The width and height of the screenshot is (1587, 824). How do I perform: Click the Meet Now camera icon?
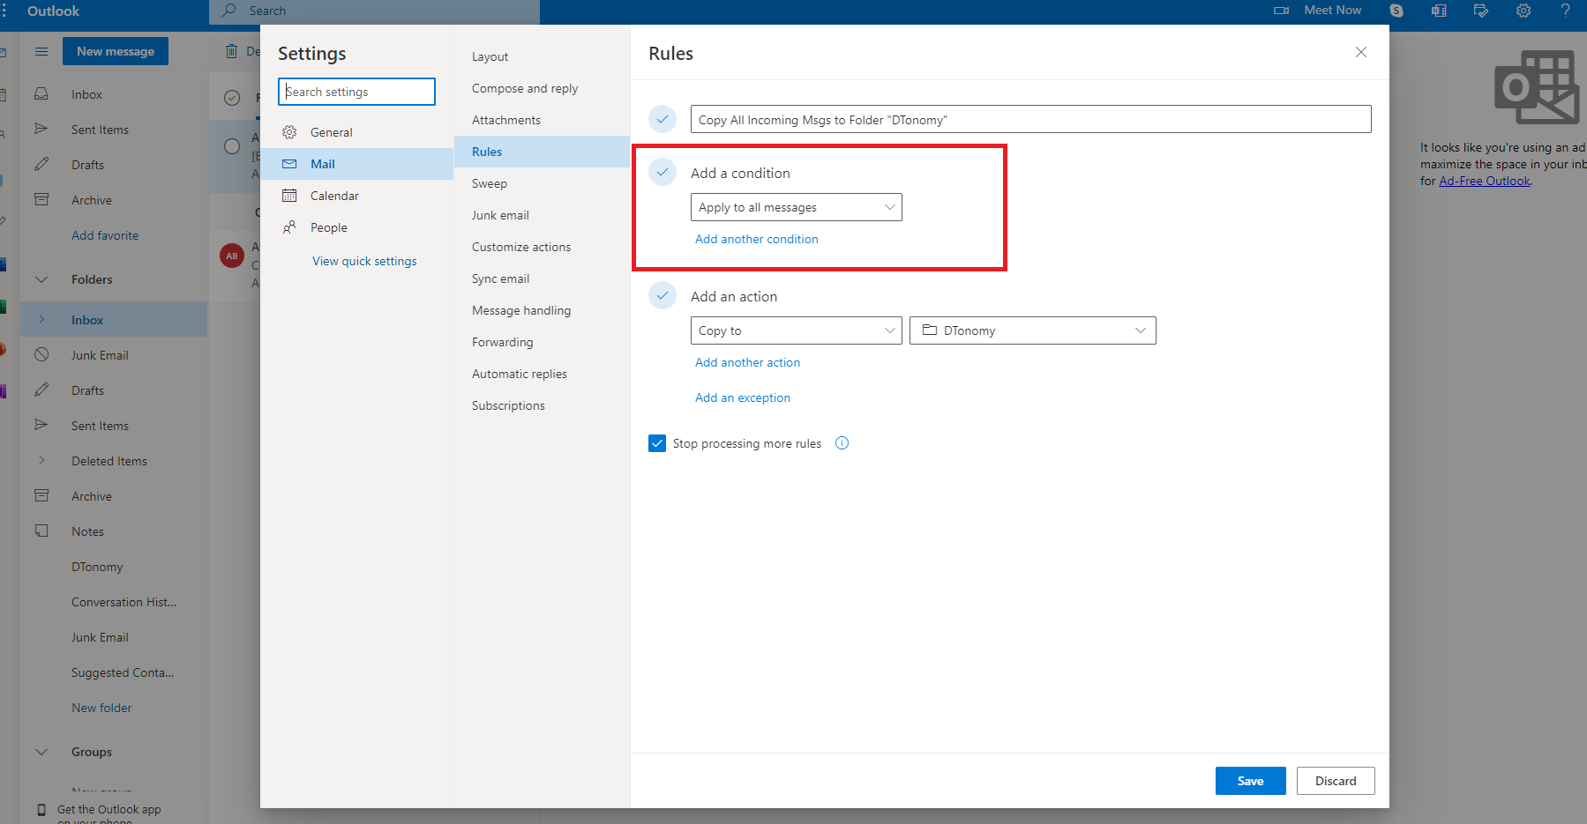[x=1282, y=11]
